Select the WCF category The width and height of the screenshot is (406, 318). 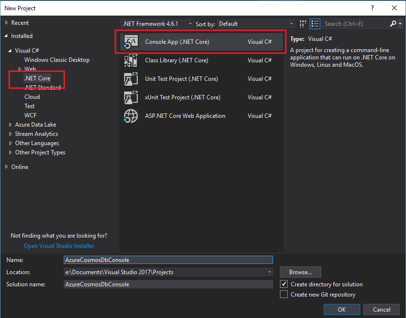tap(30, 115)
